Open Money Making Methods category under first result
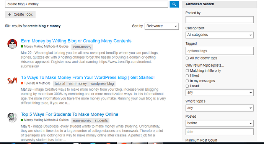The width and height of the screenshot is (264, 144). click(45, 46)
